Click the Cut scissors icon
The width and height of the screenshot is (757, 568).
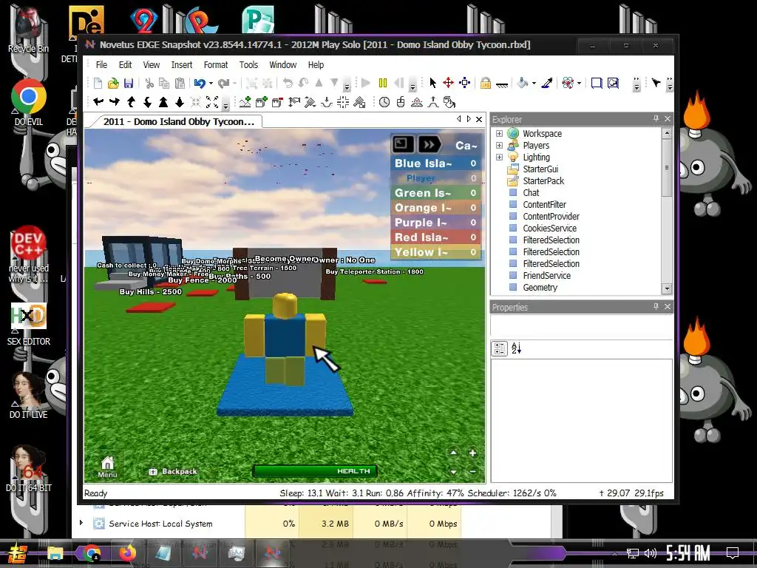pos(149,83)
